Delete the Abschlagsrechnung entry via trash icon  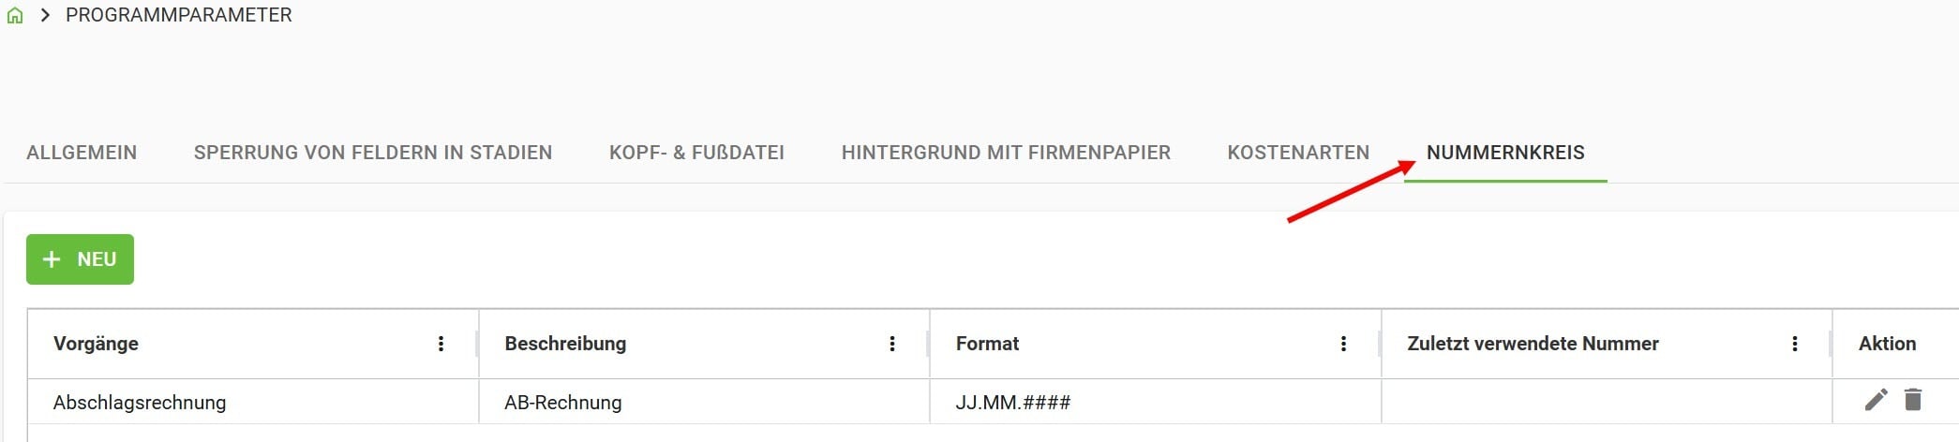(x=1913, y=400)
